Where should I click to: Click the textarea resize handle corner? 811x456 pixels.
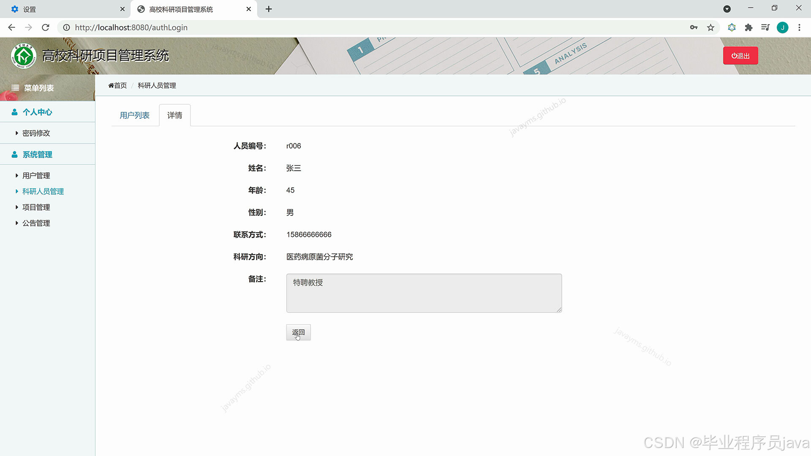coord(559,309)
